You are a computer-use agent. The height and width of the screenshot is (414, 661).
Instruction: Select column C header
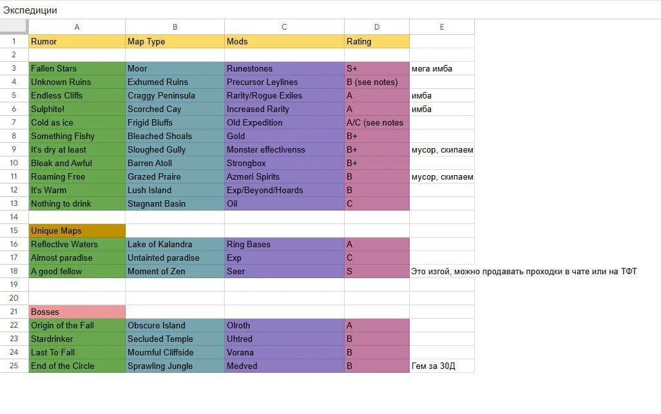point(284,27)
